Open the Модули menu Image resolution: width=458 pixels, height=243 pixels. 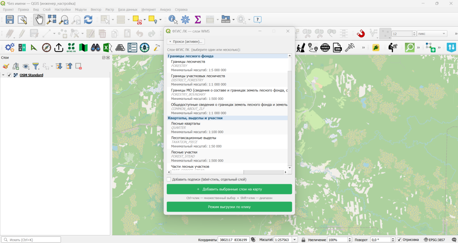[81, 10]
